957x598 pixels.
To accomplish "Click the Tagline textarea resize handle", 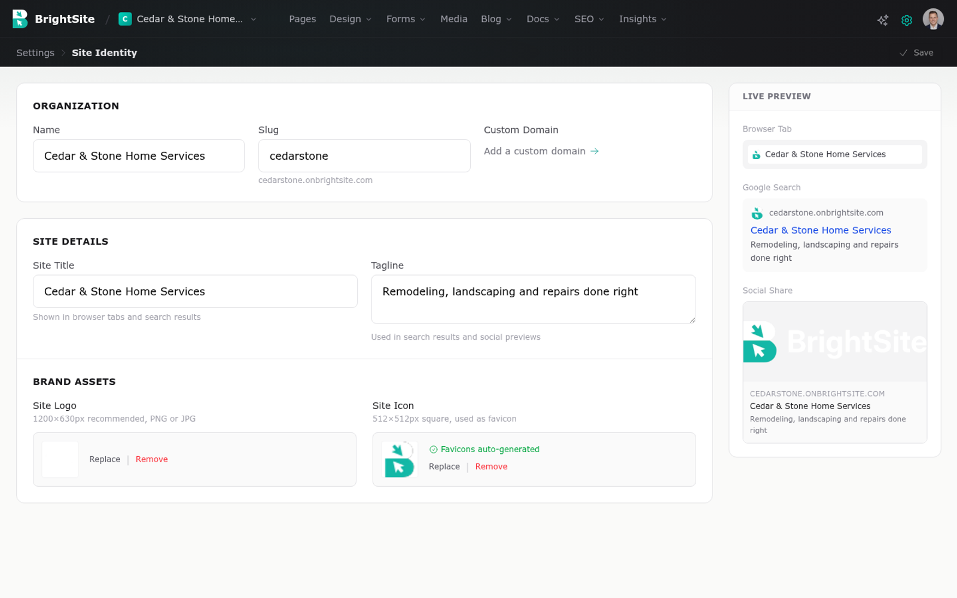I will 692,320.
